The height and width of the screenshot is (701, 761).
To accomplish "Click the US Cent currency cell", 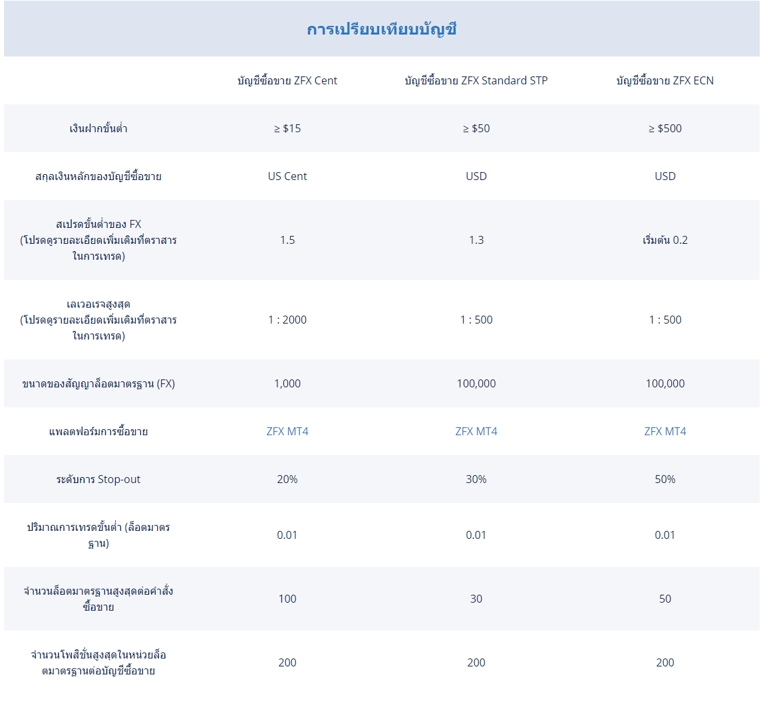I will pos(287,177).
